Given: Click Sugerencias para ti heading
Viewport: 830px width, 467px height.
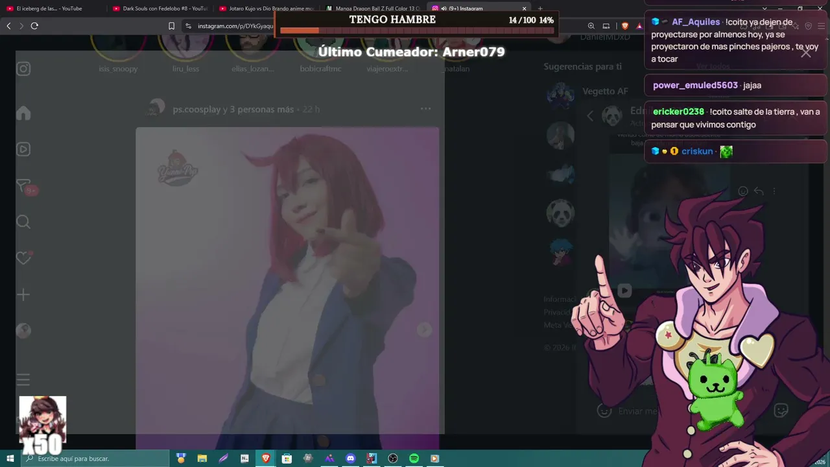Looking at the screenshot, I should pyautogui.click(x=582, y=67).
